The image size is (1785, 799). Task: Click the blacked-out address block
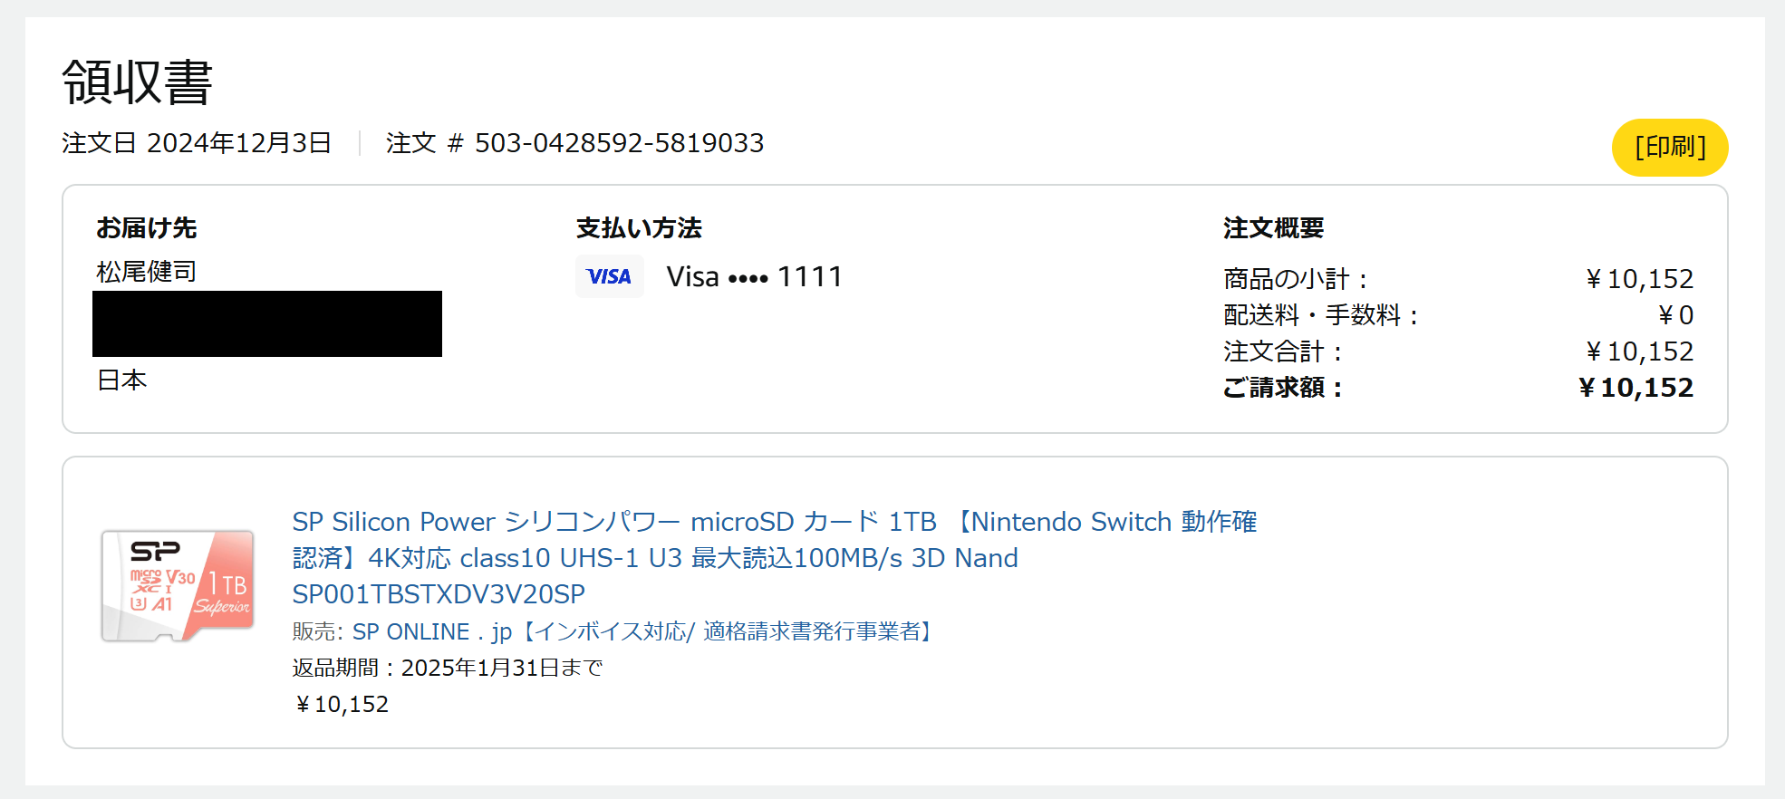[267, 323]
